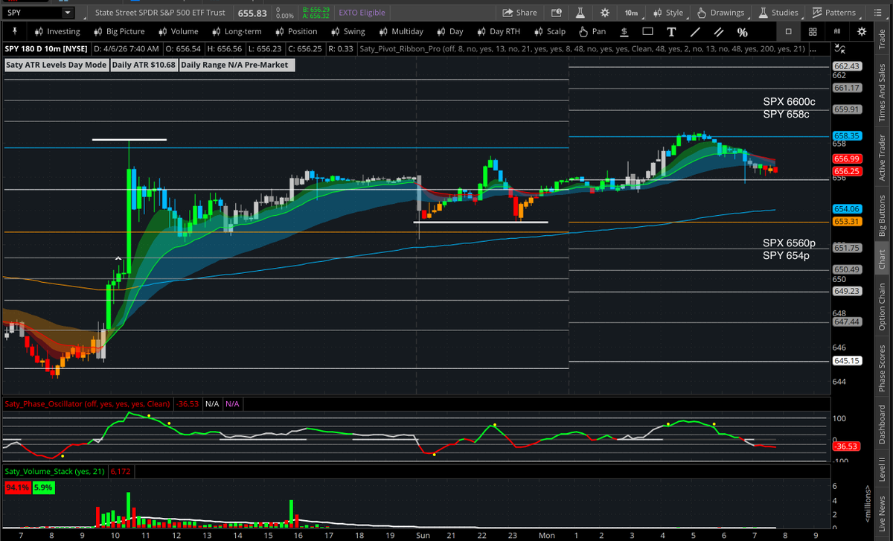Open the Studies dropdown
The width and height of the screenshot is (893, 541).
[x=778, y=13]
